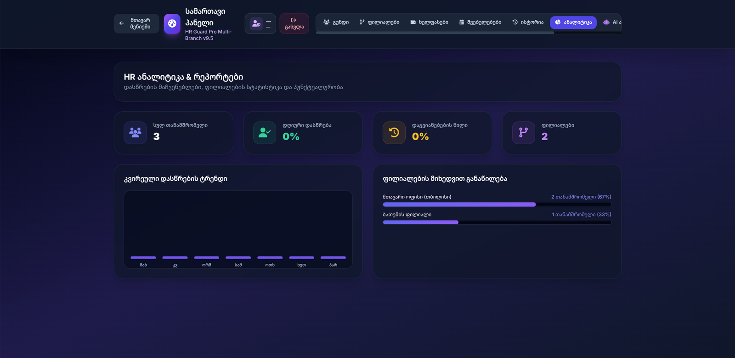Click the green 0% attendance value
Viewport: 735px width, 358px height.
pyautogui.click(x=291, y=136)
